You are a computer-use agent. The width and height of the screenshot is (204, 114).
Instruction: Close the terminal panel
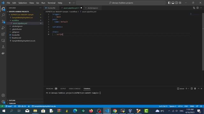[201, 89]
